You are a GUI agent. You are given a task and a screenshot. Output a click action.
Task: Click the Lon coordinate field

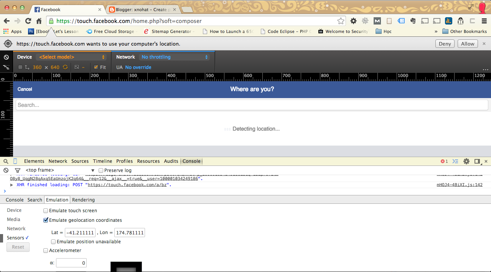[130, 233]
